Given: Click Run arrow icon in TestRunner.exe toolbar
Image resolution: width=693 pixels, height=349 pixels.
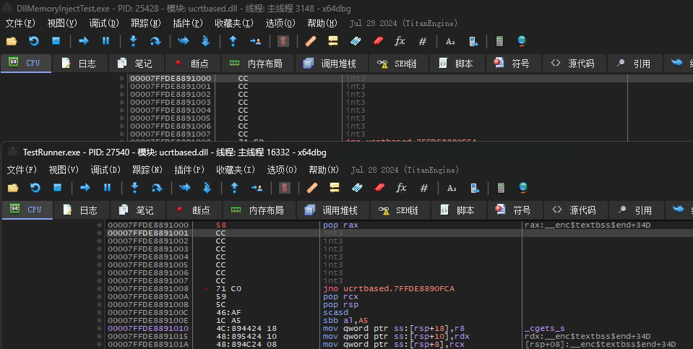Looking at the screenshot, I should (85, 188).
